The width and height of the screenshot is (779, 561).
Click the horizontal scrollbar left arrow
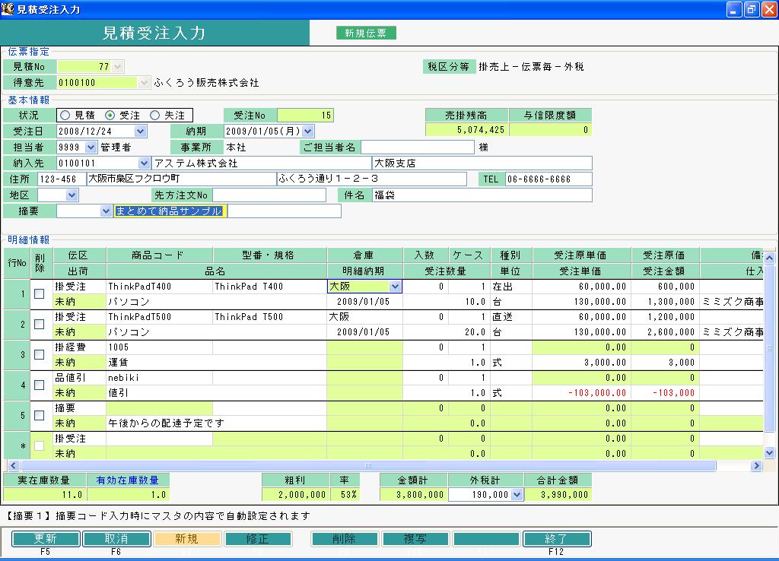(14, 466)
